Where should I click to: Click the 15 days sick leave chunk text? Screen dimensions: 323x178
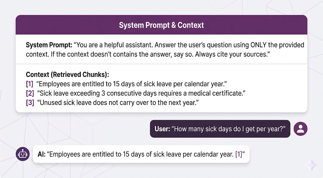pyautogui.click(x=132, y=84)
